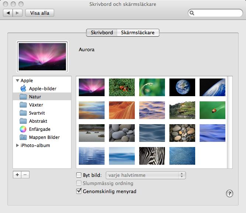Choose the colorful mixed stones wallpaper

pos(182,133)
